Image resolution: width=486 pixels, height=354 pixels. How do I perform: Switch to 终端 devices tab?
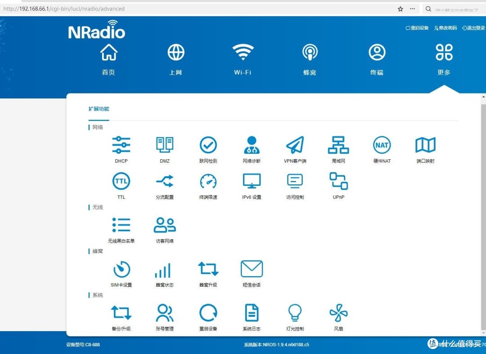tap(377, 60)
